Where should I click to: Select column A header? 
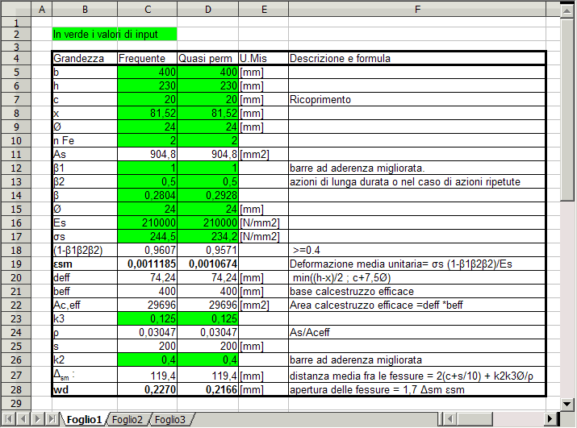tap(42, 9)
